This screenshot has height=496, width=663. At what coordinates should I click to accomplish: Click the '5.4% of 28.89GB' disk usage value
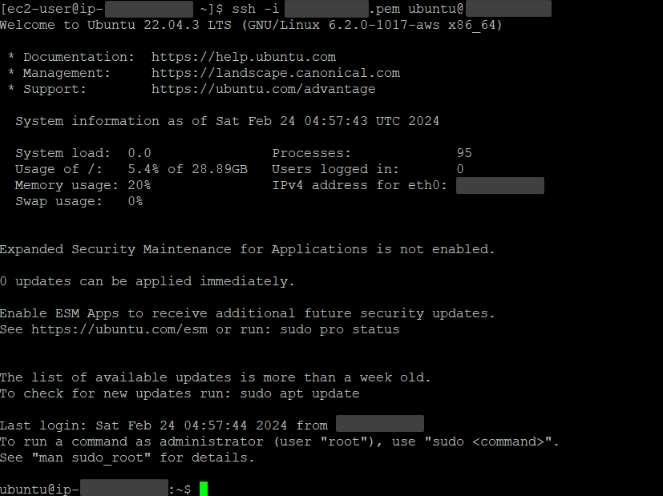pos(188,169)
